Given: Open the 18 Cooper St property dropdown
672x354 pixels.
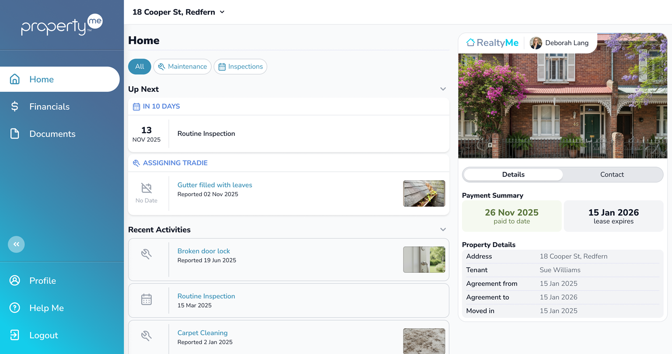Looking at the screenshot, I should [x=178, y=12].
